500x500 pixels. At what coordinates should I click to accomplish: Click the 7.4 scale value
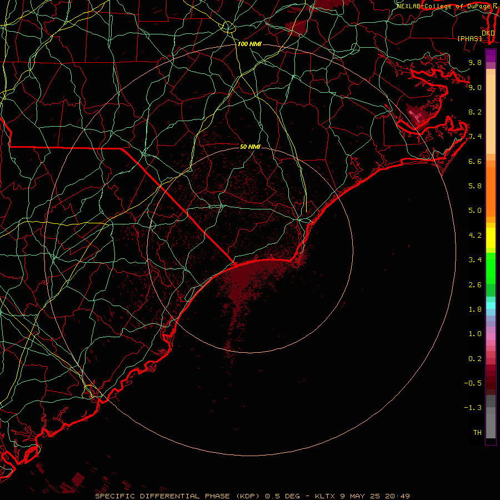click(475, 137)
